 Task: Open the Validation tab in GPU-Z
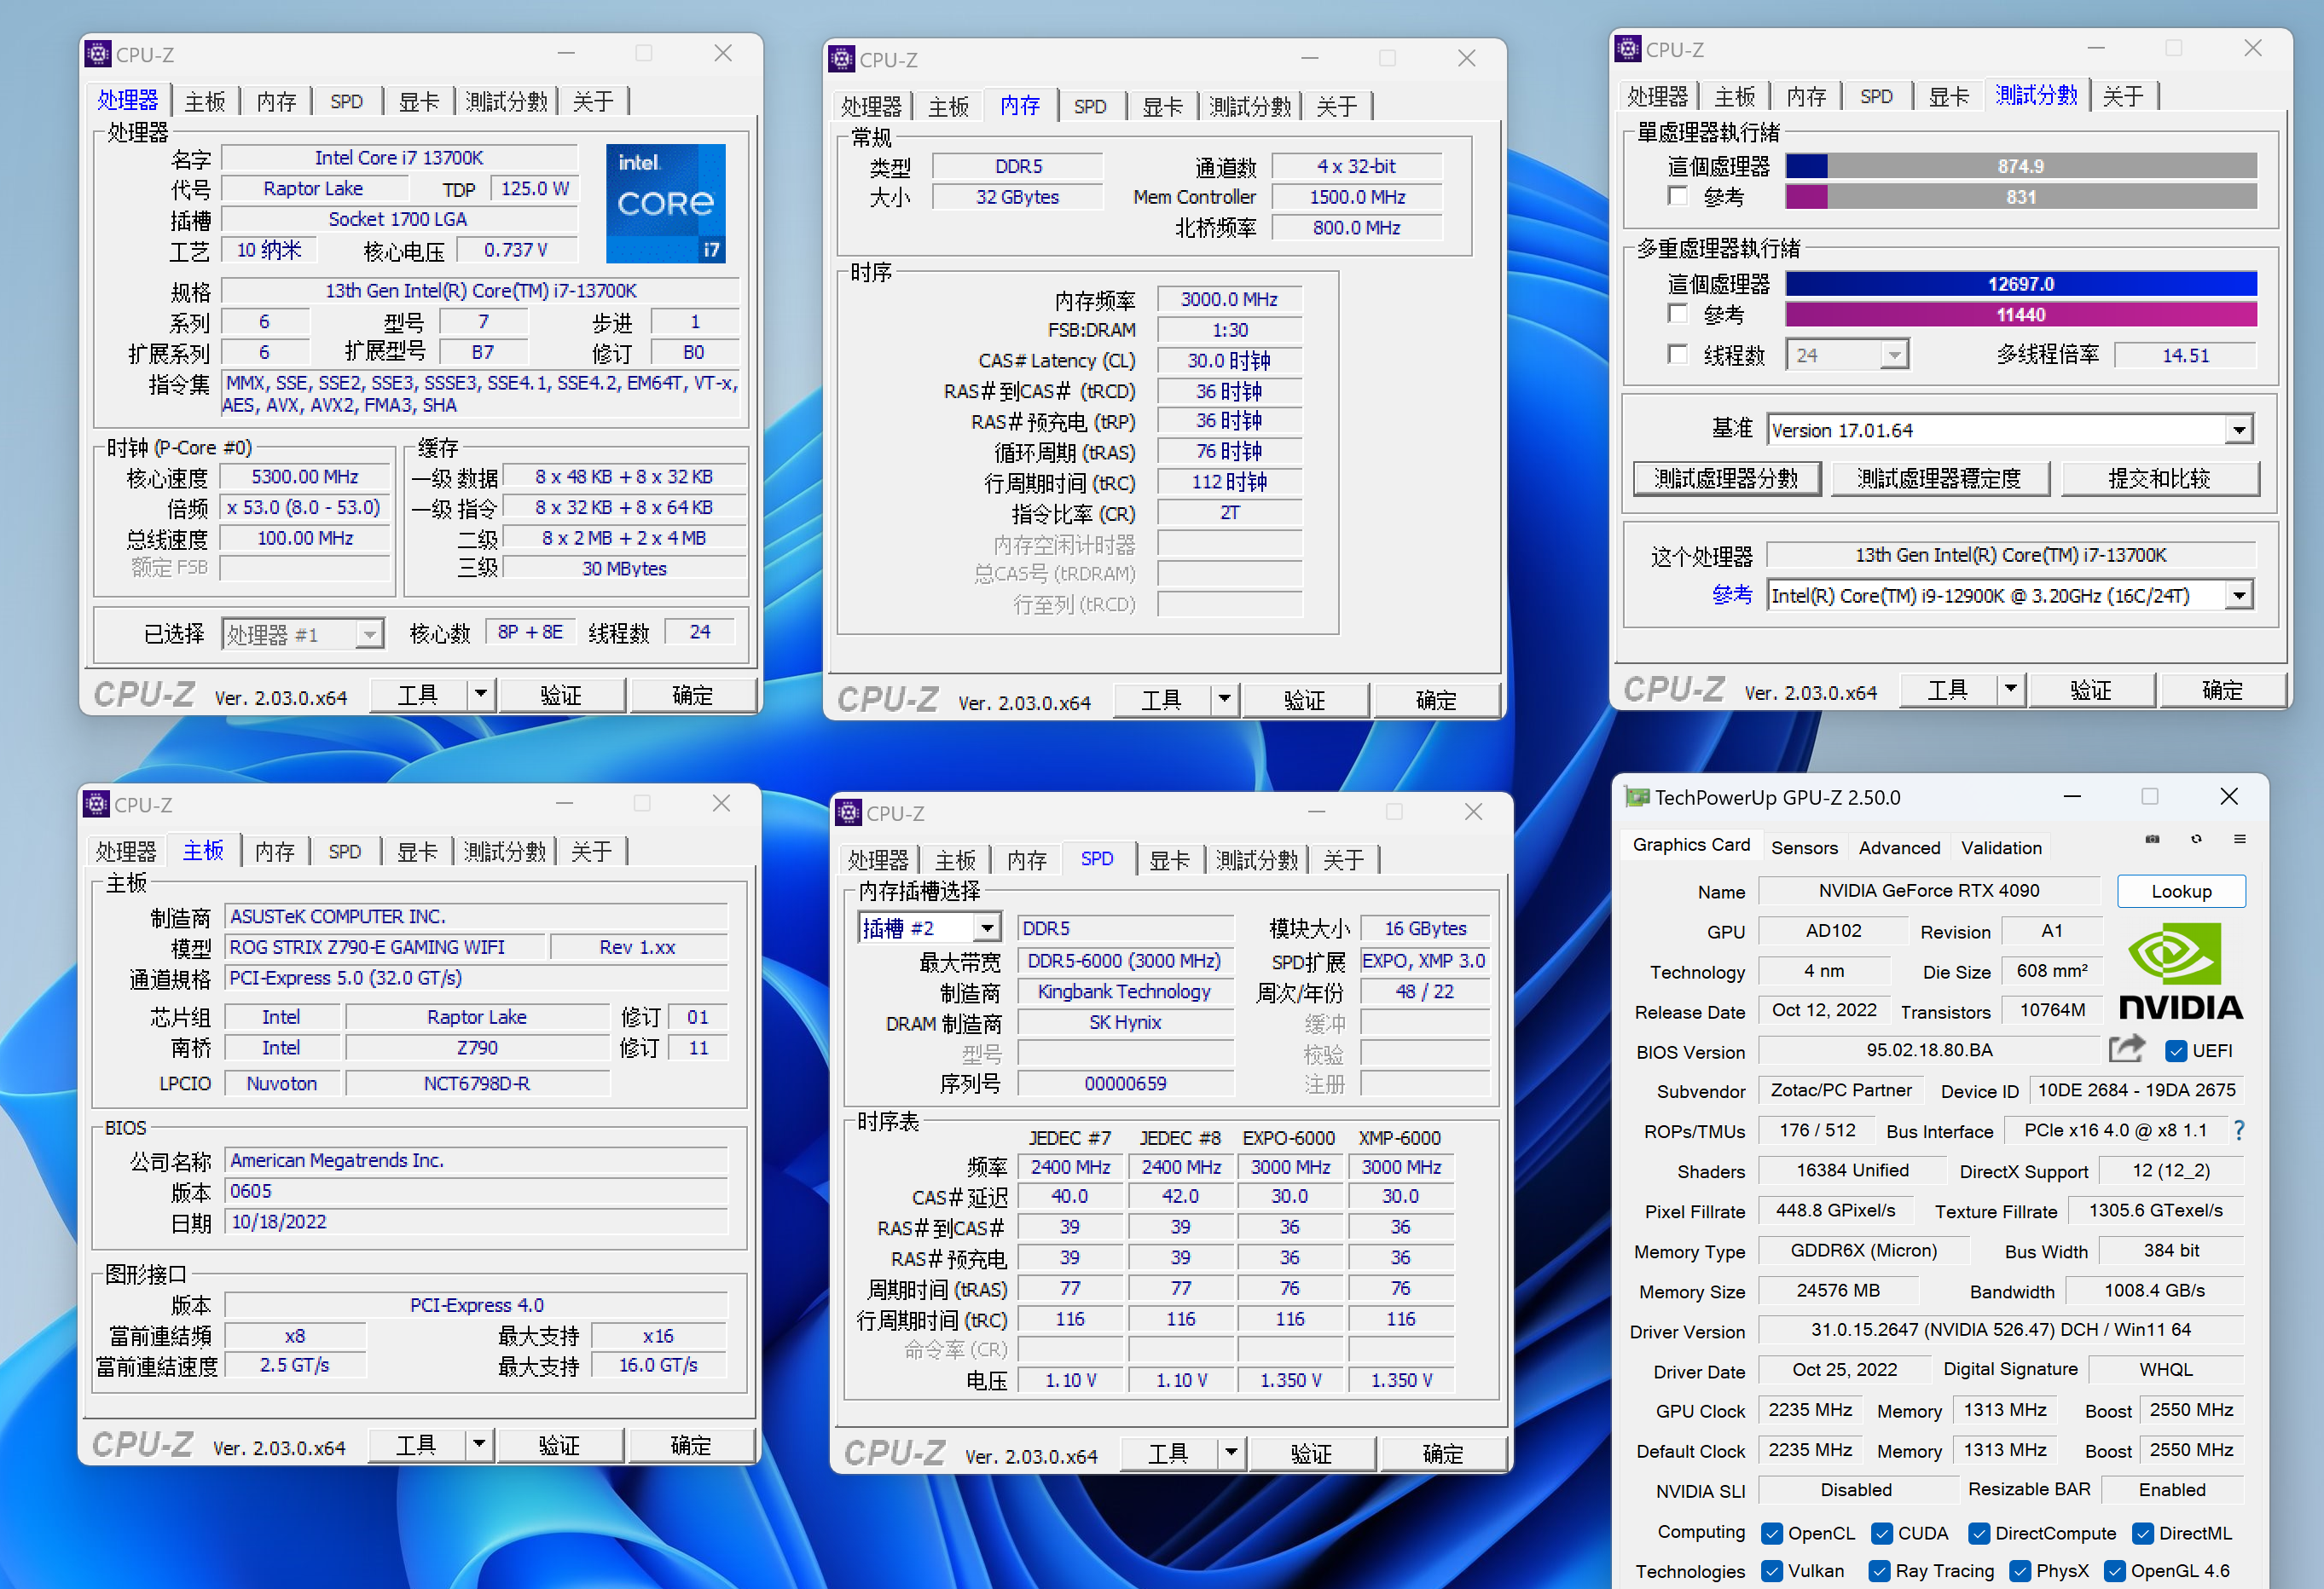[2001, 847]
